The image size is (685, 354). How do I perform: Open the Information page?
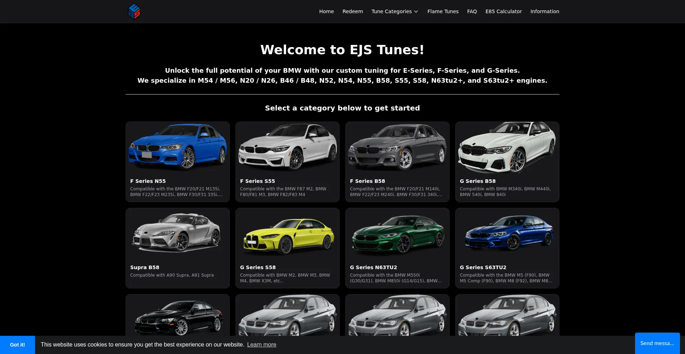544,11
